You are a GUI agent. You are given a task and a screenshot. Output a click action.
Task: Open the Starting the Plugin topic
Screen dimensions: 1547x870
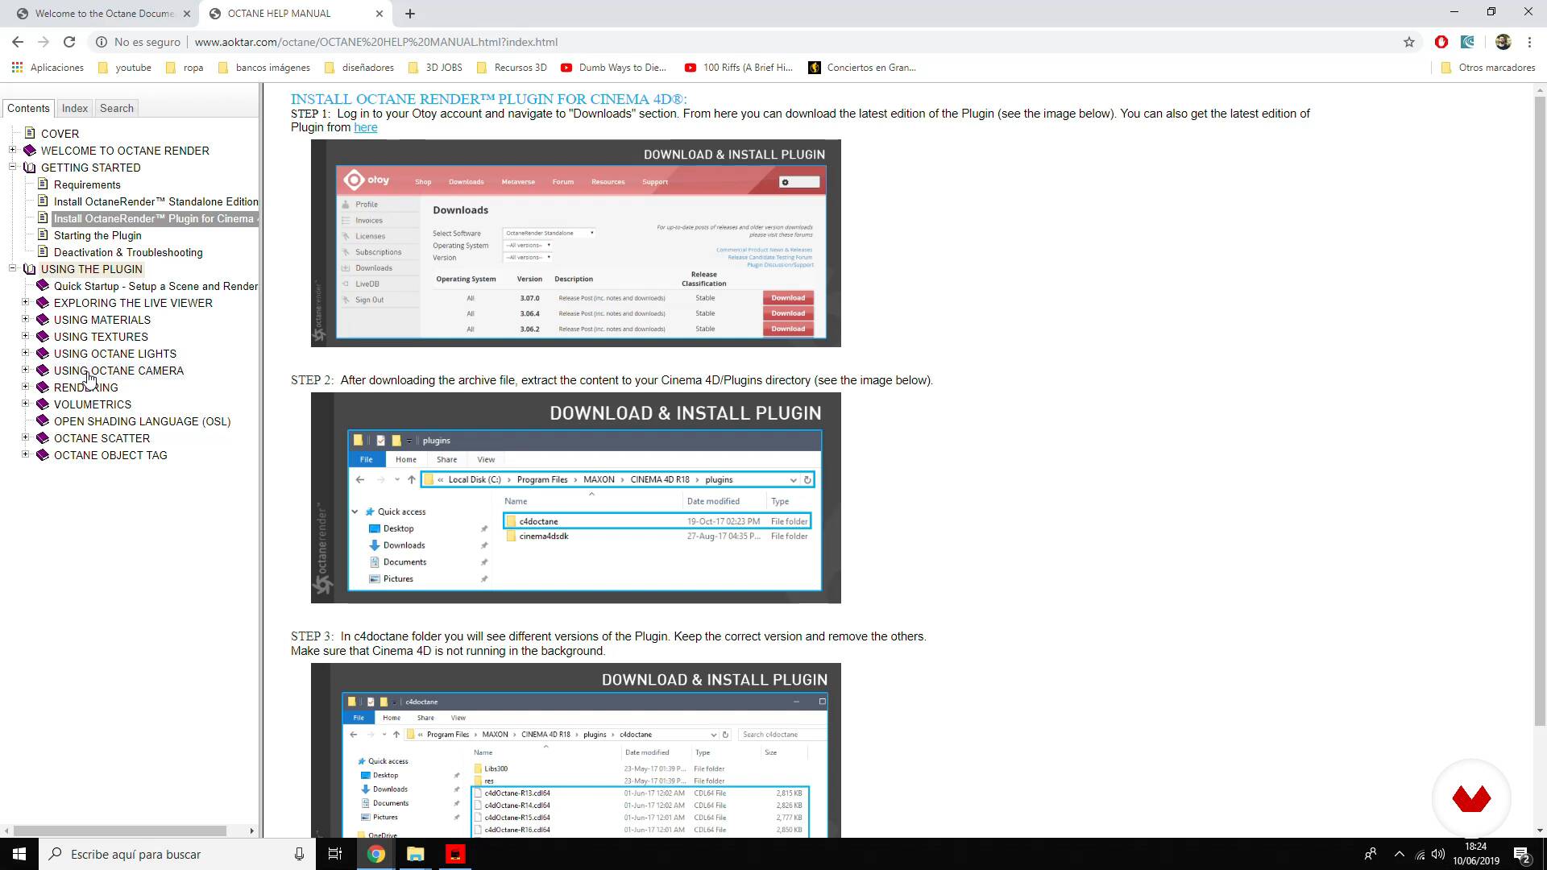[97, 235]
